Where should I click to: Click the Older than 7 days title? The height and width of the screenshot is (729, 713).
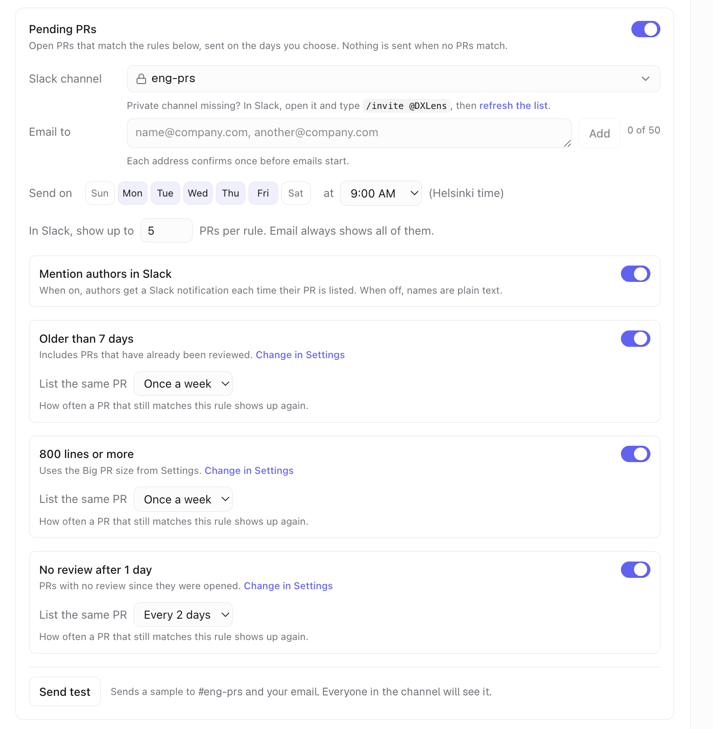tap(86, 339)
